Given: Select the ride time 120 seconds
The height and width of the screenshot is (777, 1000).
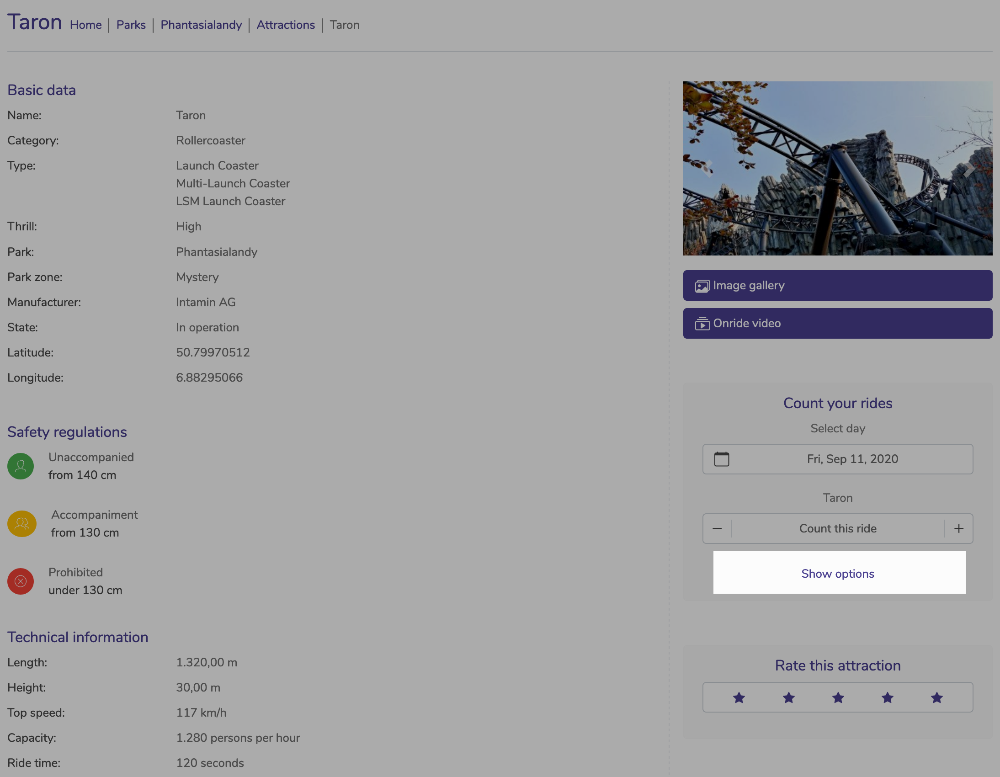Looking at the screenshot, I should point(210,763).
